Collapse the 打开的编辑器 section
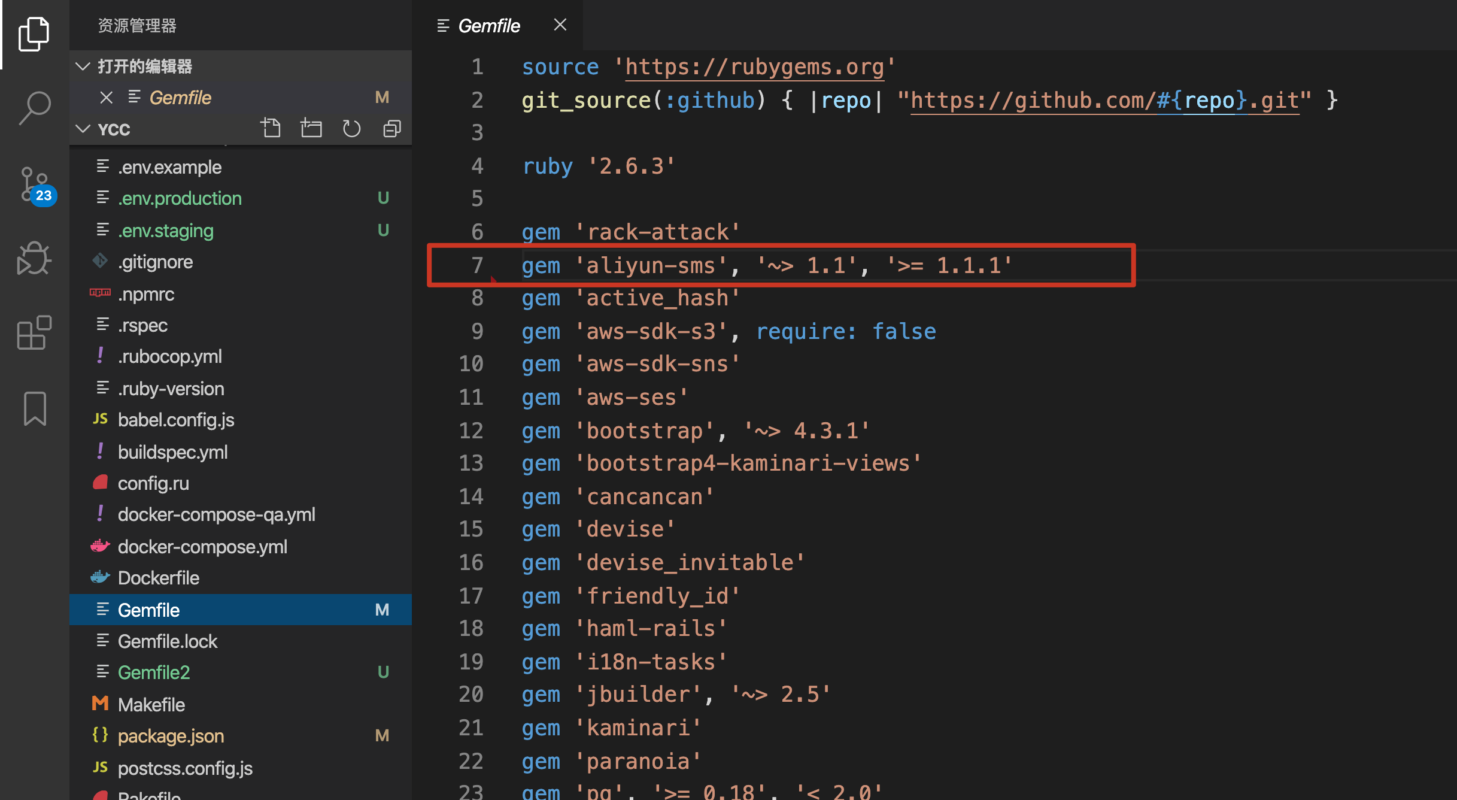This screenshot has width=1457, height=800. pos(83,66)
